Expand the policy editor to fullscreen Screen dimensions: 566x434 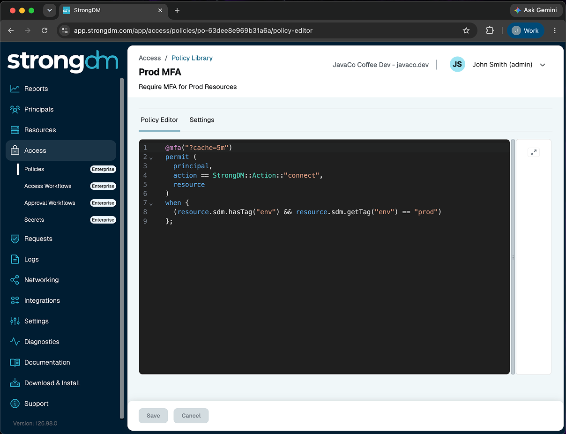pos(534,152)
